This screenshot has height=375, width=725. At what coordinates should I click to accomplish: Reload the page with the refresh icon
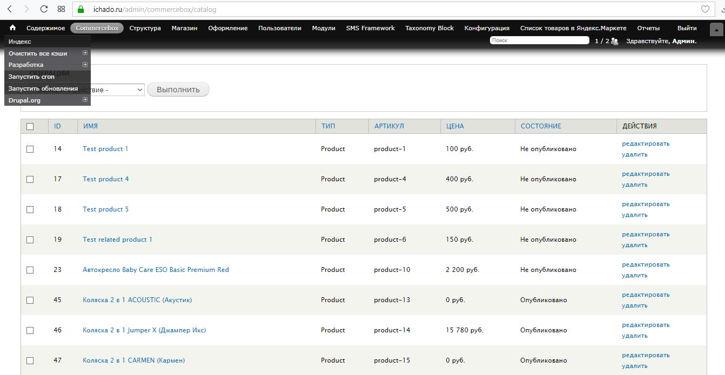click(x=44, y=9)
